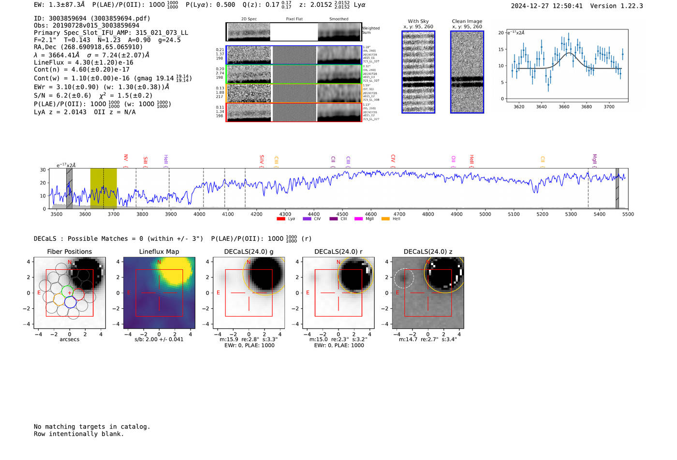
Task: Click the dashed white circle in DECaLS z
Action: pyautogui.click(x=404, y=279)
